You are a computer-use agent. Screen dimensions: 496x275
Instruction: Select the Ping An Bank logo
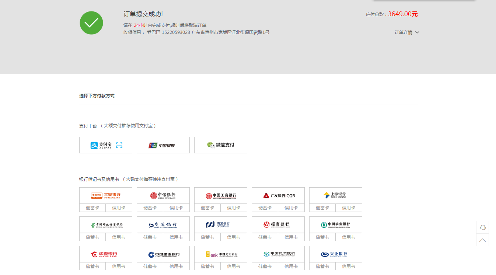[x=106, y=195]
